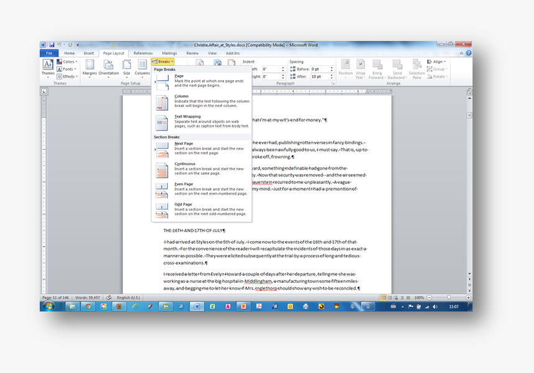Click the tab selector on ruler corner
The image size is (534, 373).
tap(44, 91)
